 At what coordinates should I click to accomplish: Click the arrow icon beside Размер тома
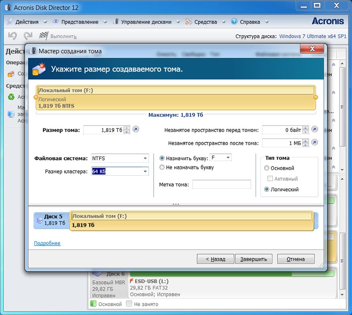pos(136,129)
